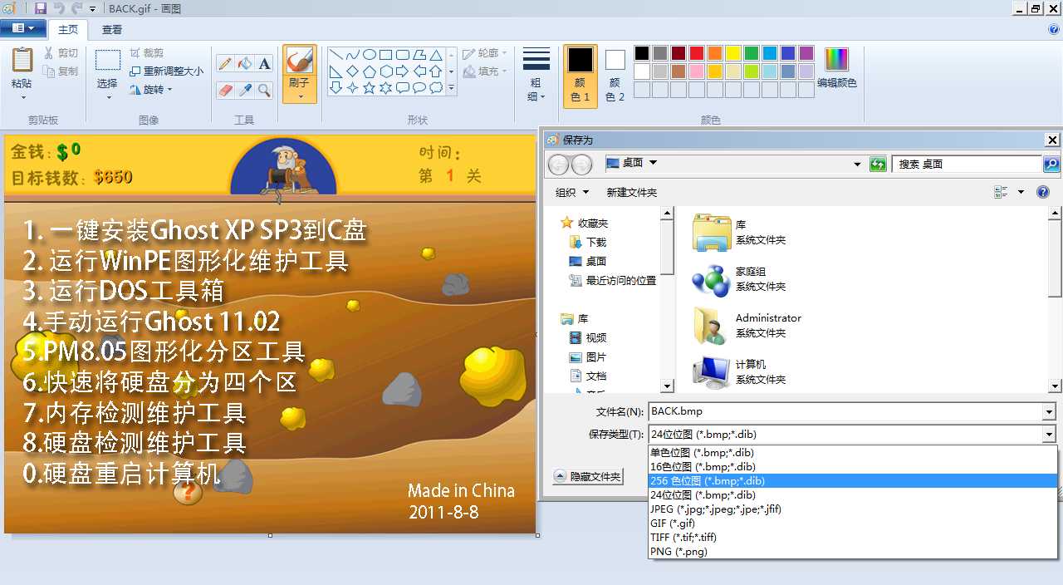Select the five-pointed star shape

369,88
